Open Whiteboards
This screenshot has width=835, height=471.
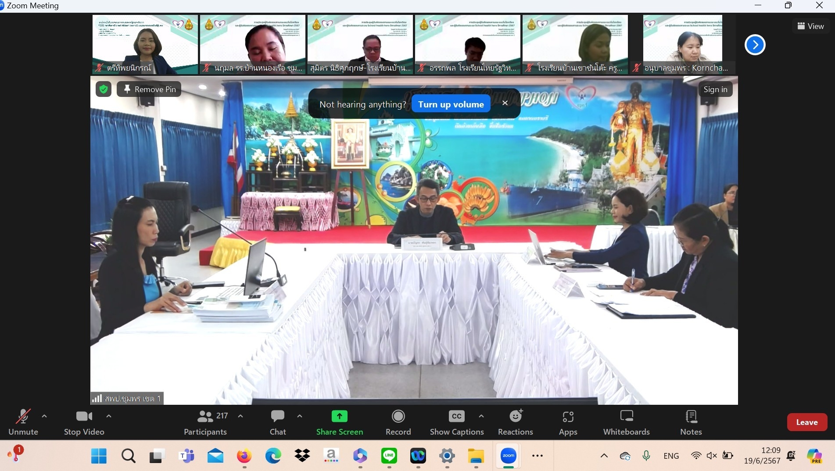click(626, 422)
